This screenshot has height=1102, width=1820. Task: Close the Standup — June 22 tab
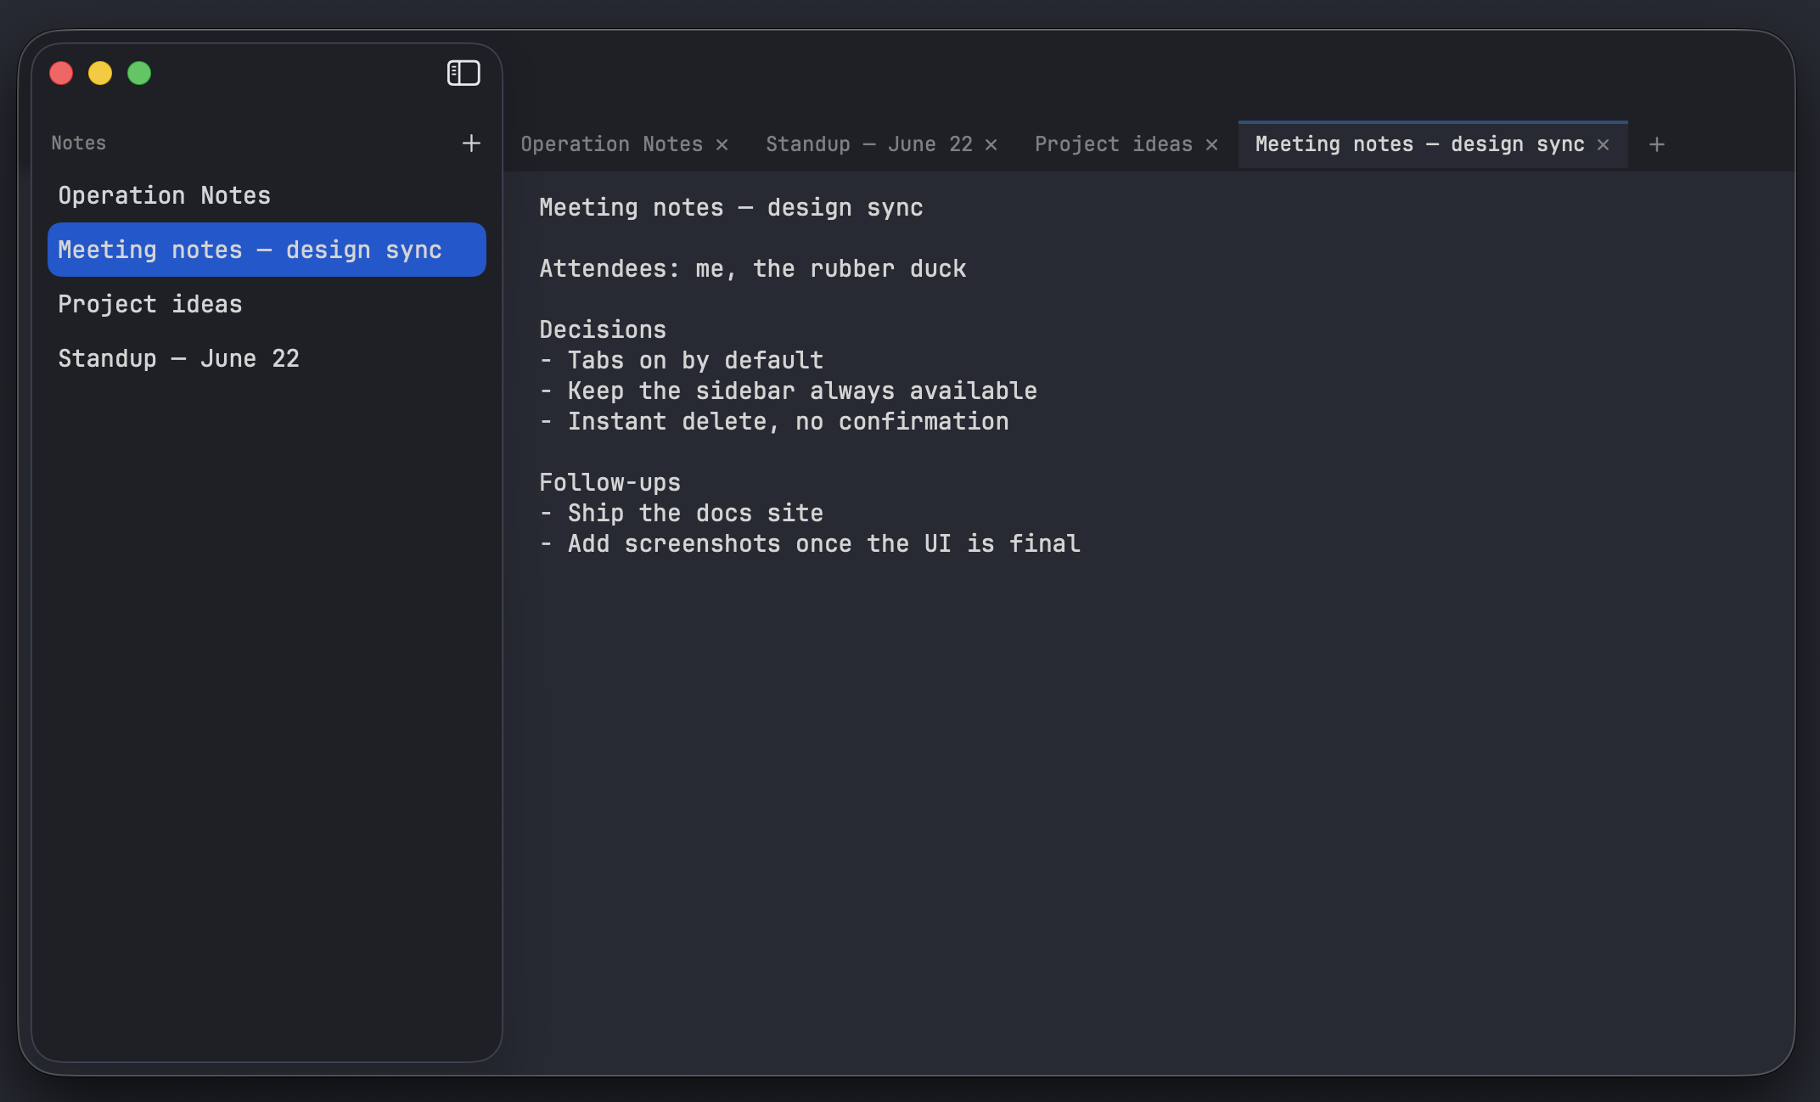[x=991, y=145]
